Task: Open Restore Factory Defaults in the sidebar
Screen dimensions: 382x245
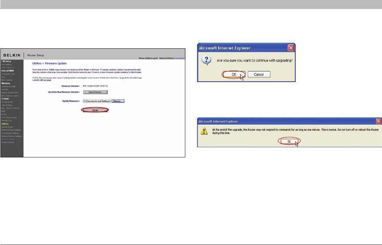Action: [x=11, y=130]
